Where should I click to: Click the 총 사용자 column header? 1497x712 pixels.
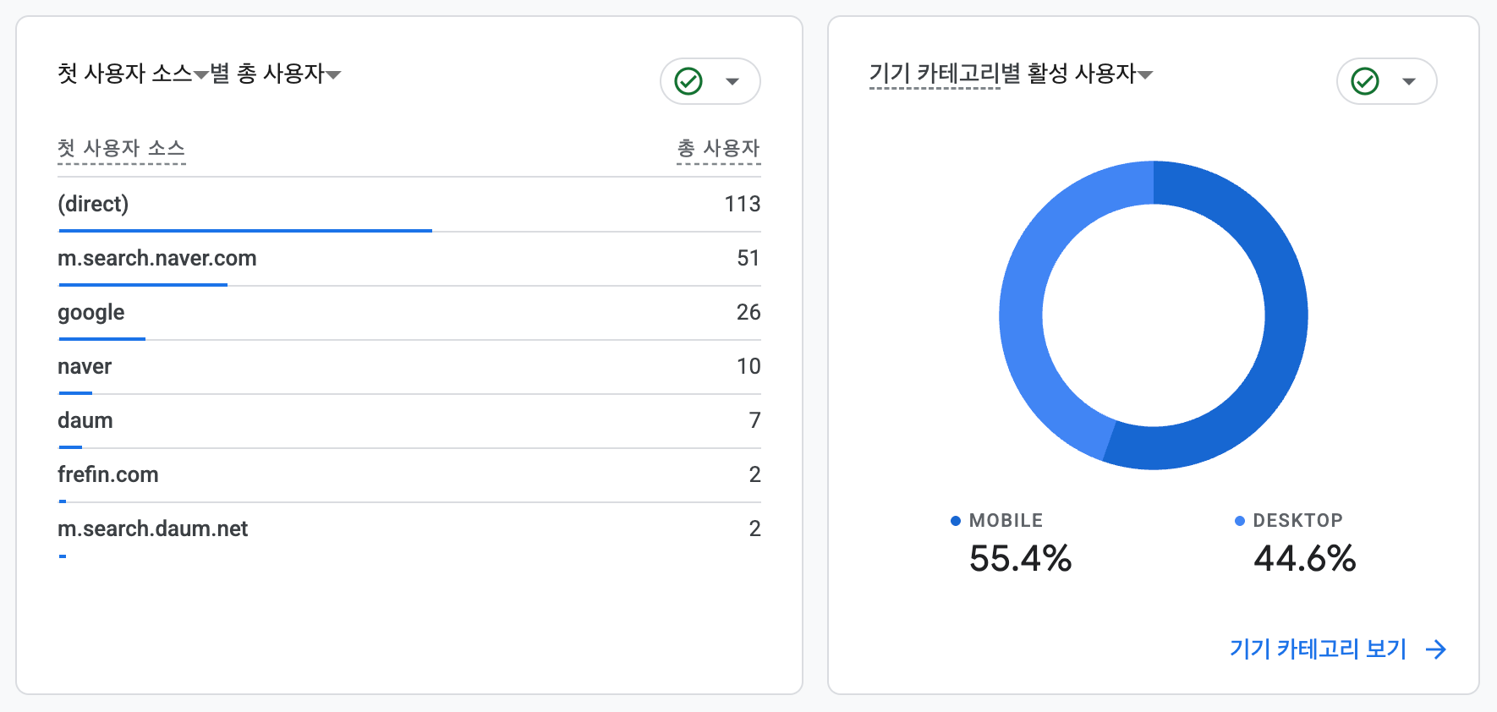719,149
